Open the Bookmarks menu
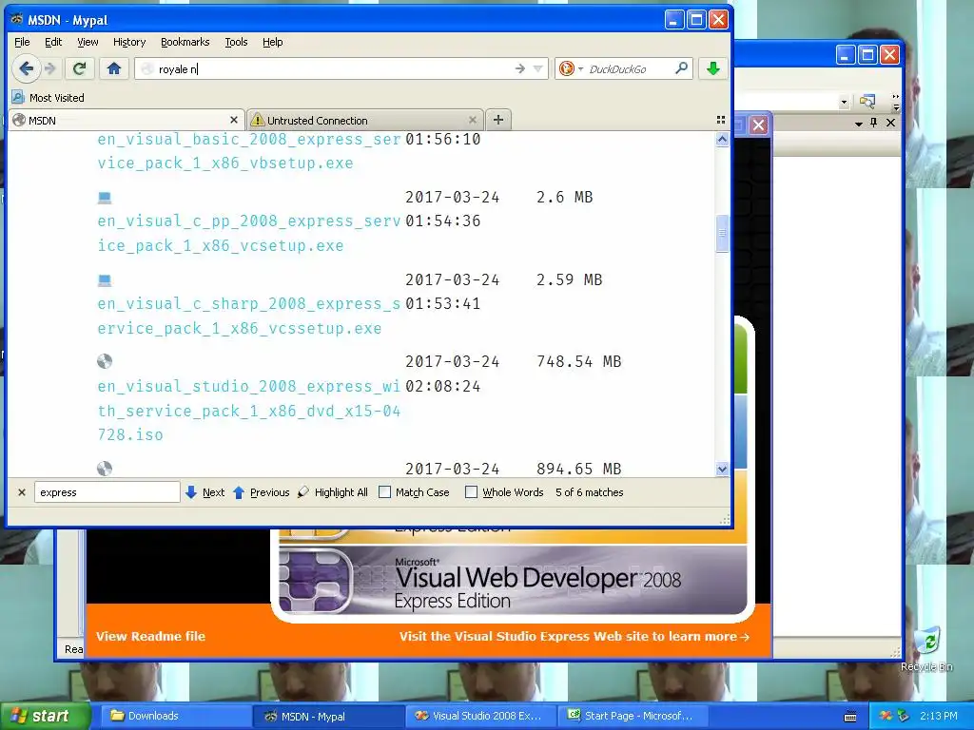974x730 pixels. [x=185, y=42]
